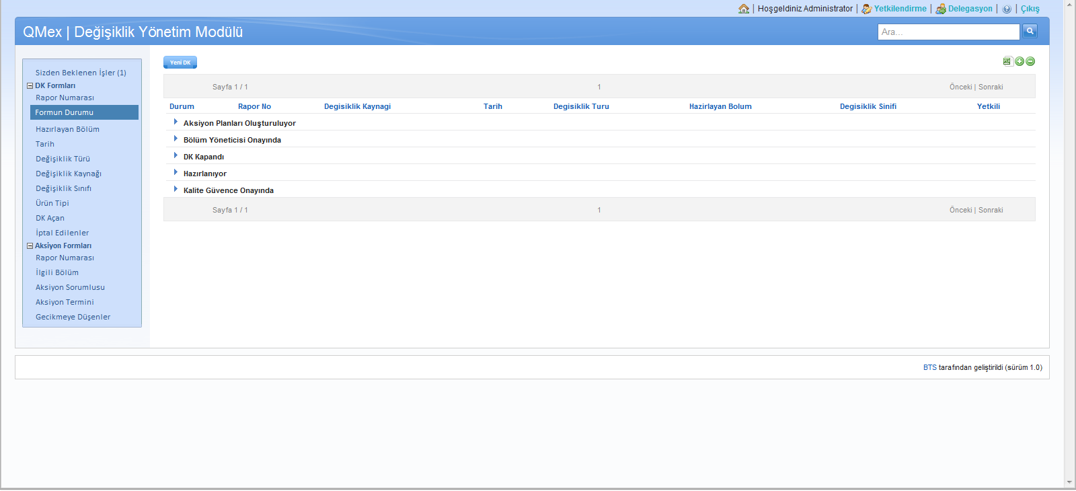
Task: Select page 1 in the upper pager
Action: (x=599, y=87)
